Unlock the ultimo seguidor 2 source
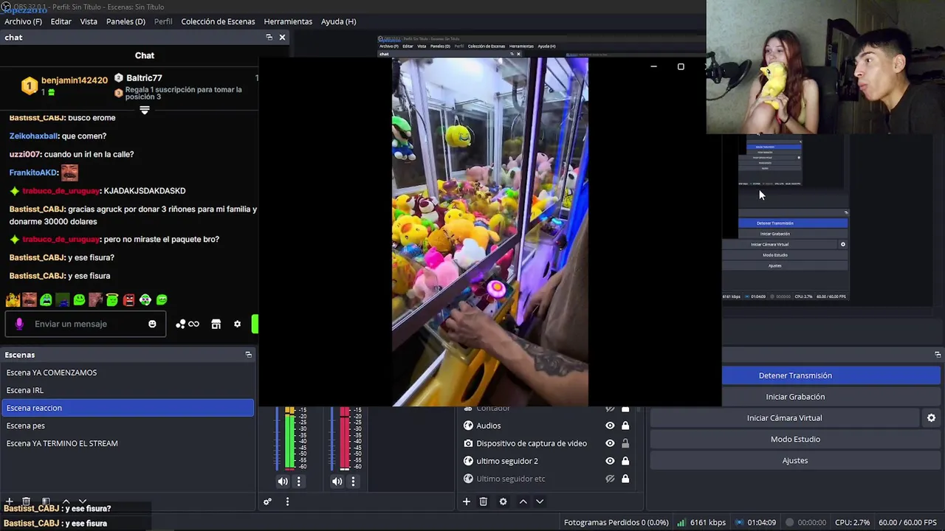Screen dimensions: 945x531 [625, 461]
